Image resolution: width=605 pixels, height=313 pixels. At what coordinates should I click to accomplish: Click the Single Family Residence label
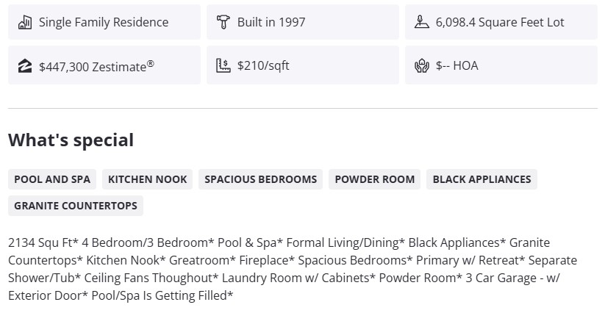[x=104, y=22]
